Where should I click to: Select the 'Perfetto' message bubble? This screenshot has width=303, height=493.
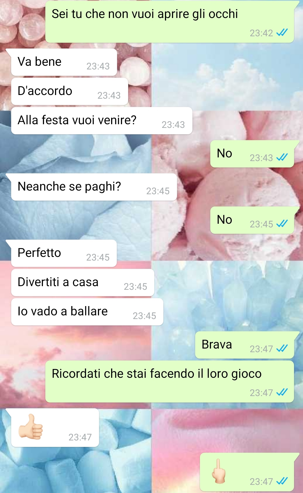(x=64, y=253)
